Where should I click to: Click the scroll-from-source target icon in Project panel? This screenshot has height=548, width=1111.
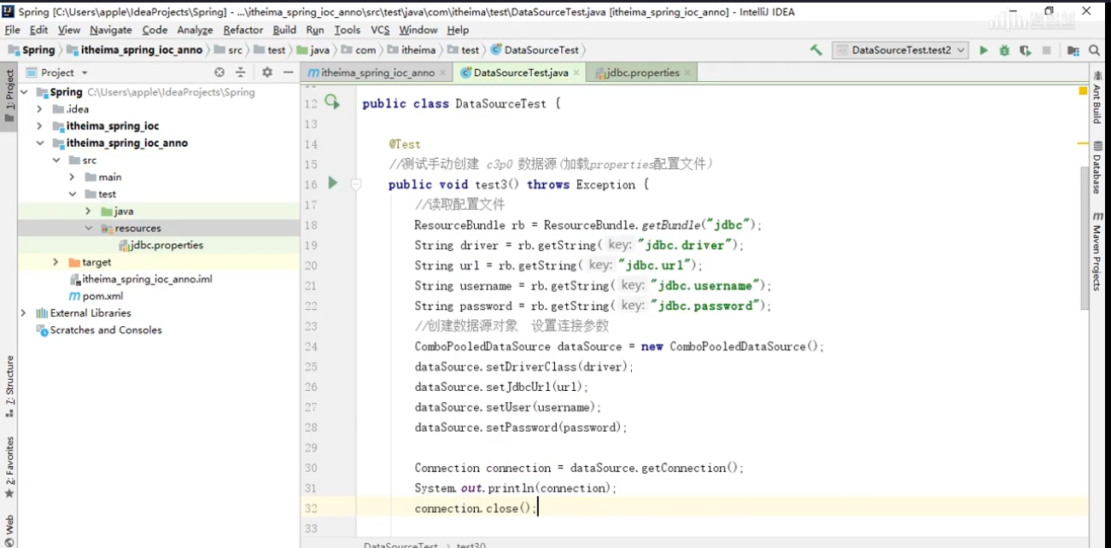pos(219,73)
